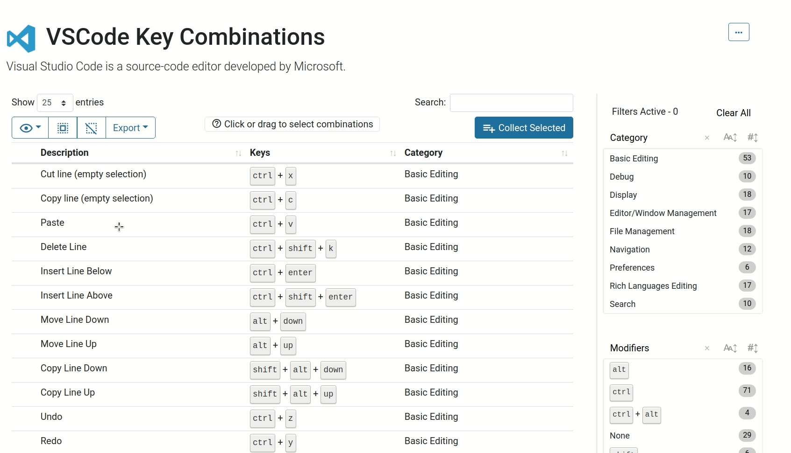Select the Delete Line row
791x453 pixels.
[292, 249]
